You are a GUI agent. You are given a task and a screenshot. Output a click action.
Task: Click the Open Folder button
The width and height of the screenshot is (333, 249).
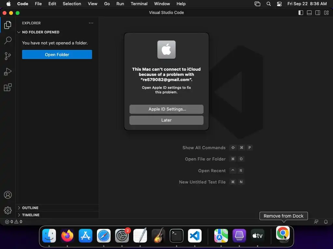tap(57, 54)
